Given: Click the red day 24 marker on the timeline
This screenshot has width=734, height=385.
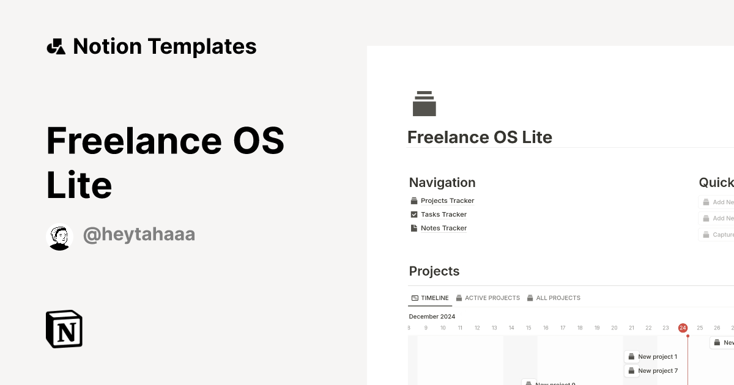Looking at the screenshot, I should [x=683, y=328].
